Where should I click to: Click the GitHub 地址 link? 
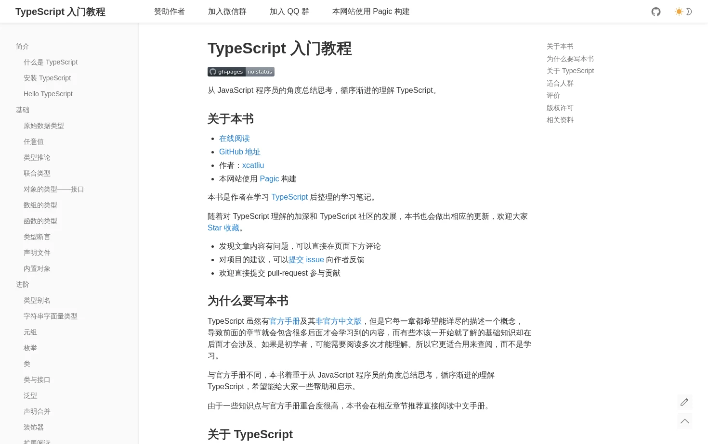pyautogui.click(x=240, y=152)
